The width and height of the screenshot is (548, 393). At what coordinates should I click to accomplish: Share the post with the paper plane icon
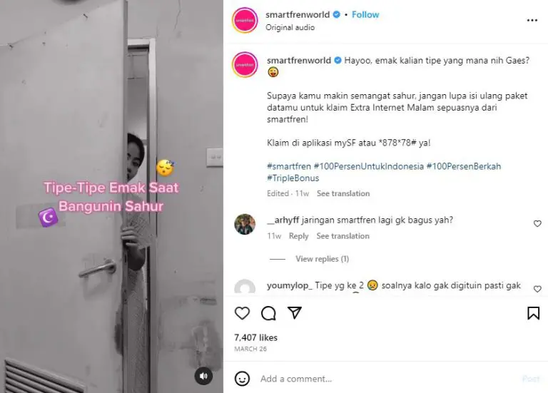(x=294, y=312)
